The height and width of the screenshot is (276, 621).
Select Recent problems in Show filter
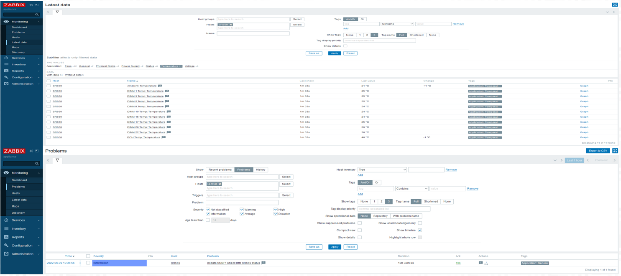(220, 170)
